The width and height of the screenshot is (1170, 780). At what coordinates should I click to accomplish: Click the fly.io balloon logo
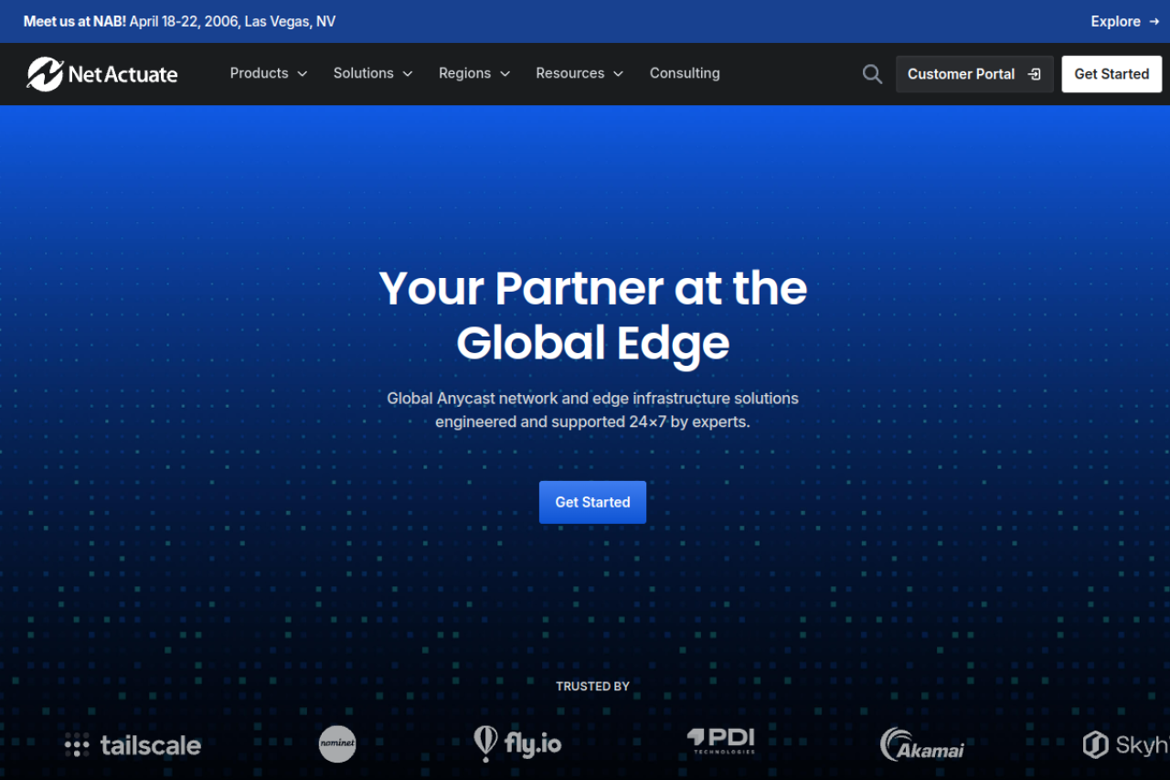coord(517,743)
